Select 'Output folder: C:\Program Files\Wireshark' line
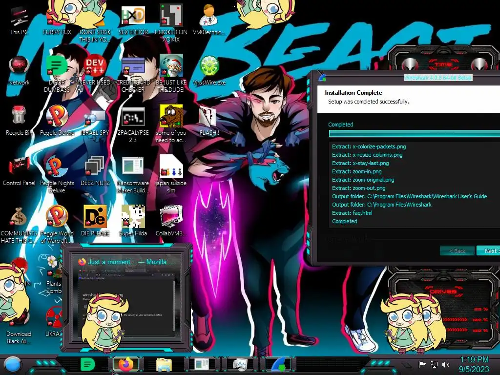 382,205
